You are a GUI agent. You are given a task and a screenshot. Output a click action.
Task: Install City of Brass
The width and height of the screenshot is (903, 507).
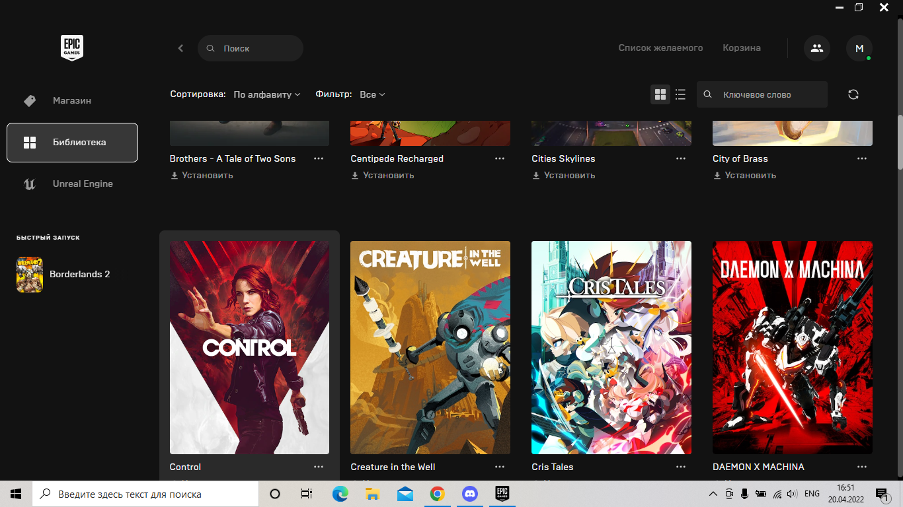pos(745,176)
